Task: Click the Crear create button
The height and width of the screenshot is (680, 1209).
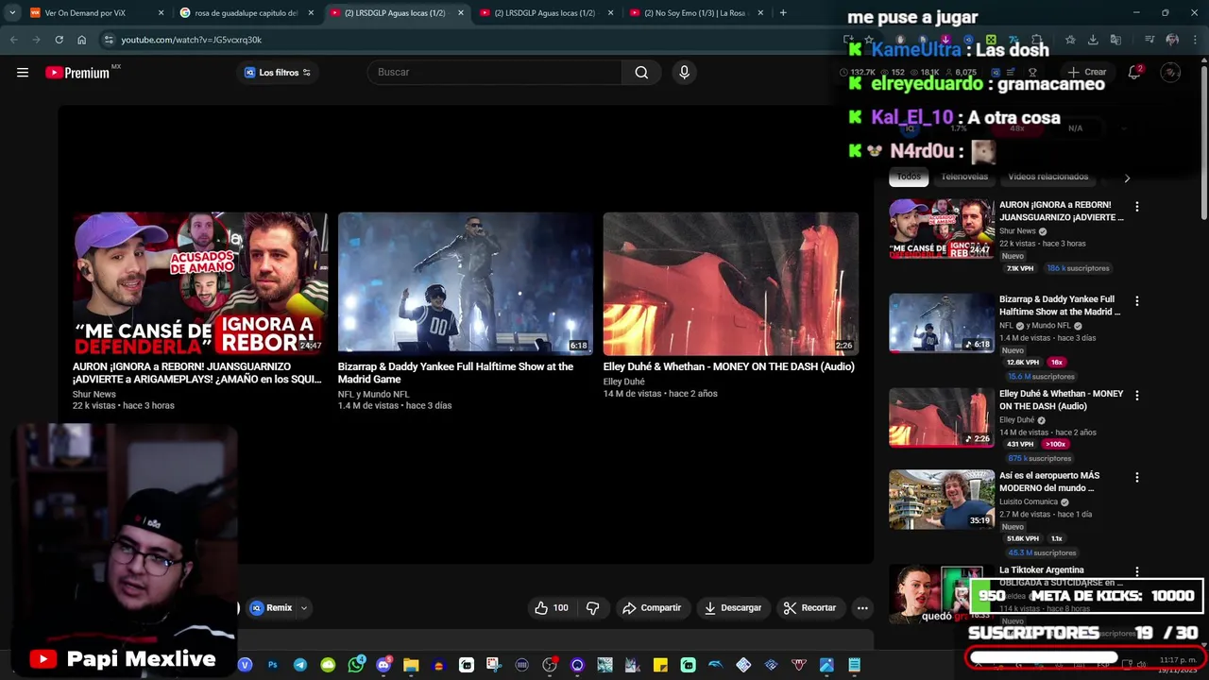Action: [1087, 73]
